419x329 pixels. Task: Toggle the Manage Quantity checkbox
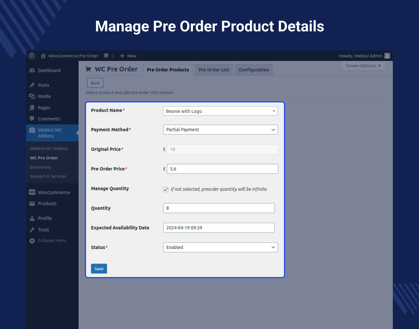(166, 189)
